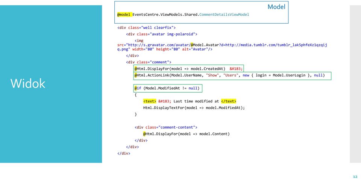Click the "@if (Model.ModifiedAt != null)" line
Image resolution: width=361 pixels, height=179 pixels.
[x=167, y=88]
